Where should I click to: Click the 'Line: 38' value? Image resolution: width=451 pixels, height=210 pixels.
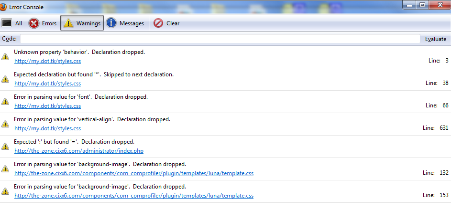[437, 83]
